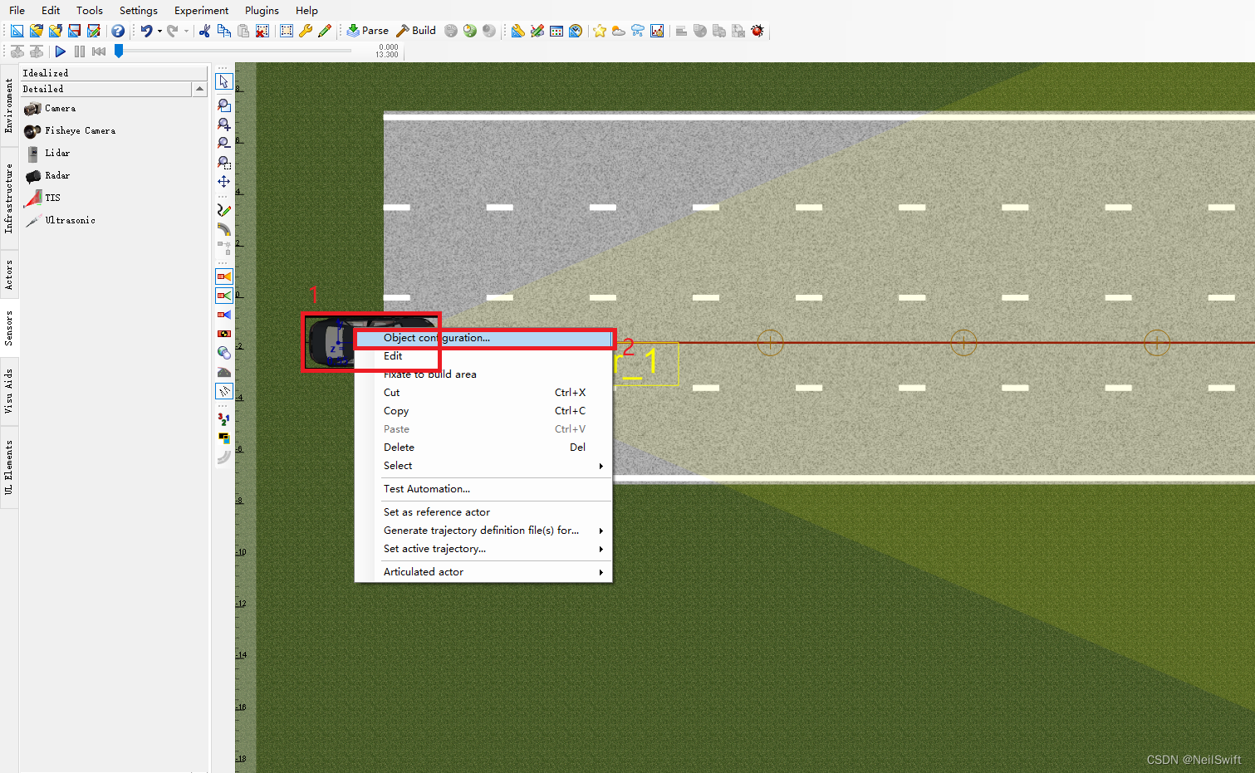Open the Settings menu

[139, 11]
